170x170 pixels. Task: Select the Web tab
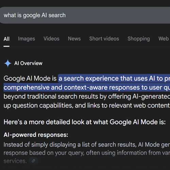click(x=164, y=39)
